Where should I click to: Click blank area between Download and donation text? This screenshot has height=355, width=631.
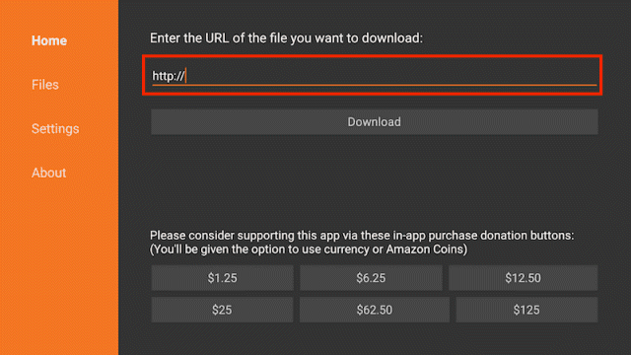(x=375, y=181)
